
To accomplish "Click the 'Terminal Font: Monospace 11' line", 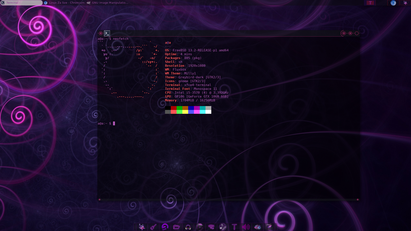I will (191, 89).
